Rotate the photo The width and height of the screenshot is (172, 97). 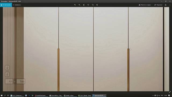93,5
